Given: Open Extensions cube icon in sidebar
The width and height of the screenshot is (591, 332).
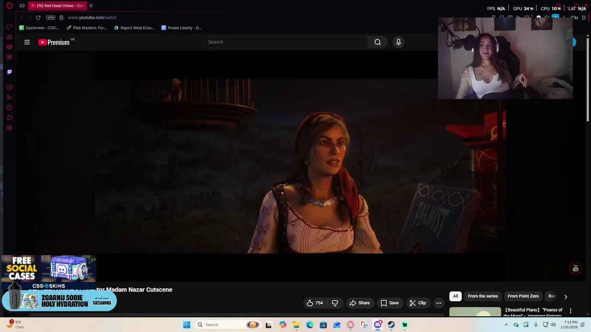Looking at the screenshot, I should (9, 118).
